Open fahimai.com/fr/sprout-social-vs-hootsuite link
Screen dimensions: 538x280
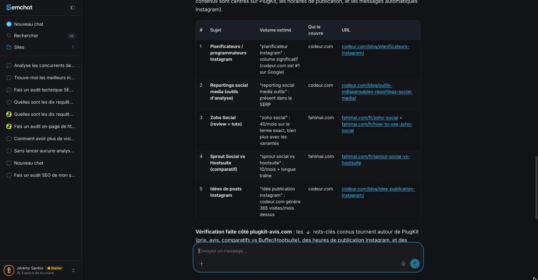coord(376,160)
